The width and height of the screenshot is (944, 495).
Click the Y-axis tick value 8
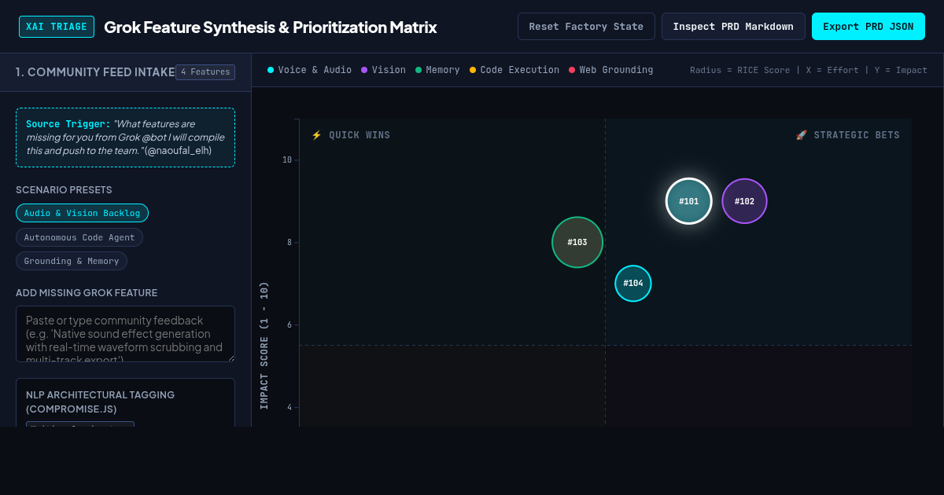coord(289,242)
